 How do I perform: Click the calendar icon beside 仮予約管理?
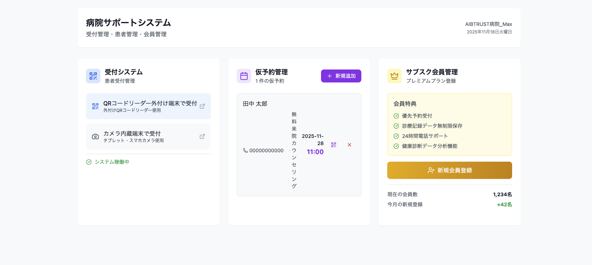click(244, 76)
